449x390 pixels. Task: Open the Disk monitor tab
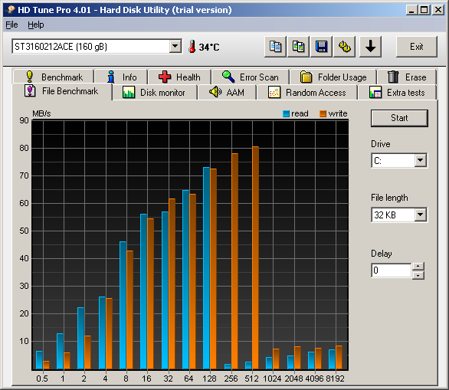155,93
